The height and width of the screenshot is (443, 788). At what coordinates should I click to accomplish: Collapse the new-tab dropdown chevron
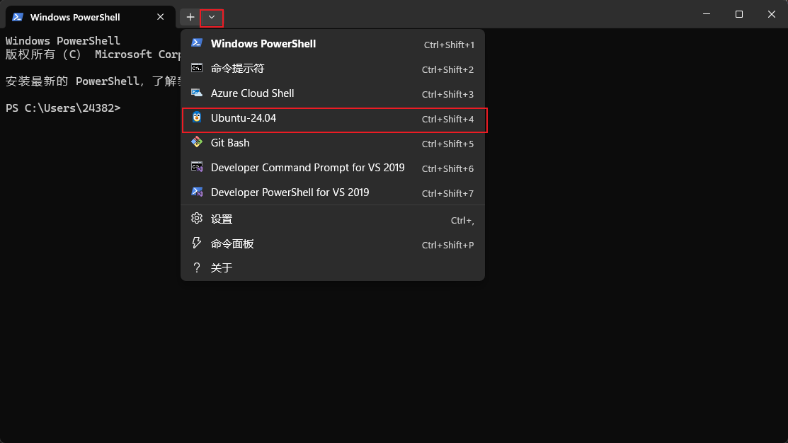click(x=212, y=17)
